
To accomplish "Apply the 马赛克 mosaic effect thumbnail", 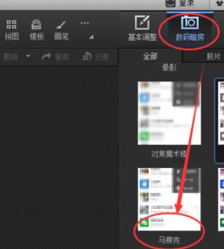I will coord(169,199).
